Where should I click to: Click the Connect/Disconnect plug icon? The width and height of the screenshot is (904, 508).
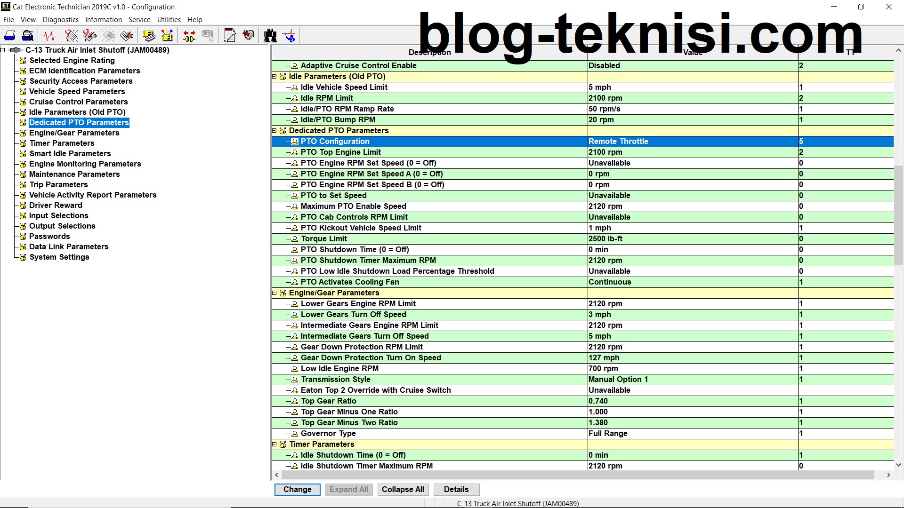tap(189, 36)
